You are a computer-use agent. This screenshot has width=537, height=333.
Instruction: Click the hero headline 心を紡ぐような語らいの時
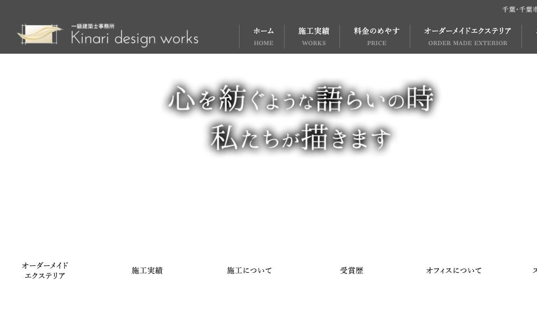point(301,99)
